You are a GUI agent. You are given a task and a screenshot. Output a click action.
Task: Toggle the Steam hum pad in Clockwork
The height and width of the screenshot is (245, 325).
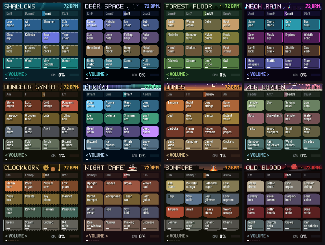14,186
